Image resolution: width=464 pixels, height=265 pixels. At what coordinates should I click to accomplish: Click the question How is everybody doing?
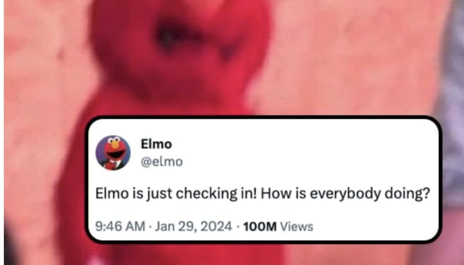[x=345, y=194]
